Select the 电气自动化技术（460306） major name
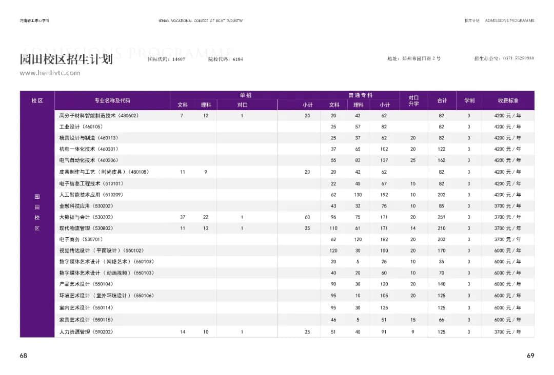The width and height of the screenshot is (554, 375). point(89,160)
